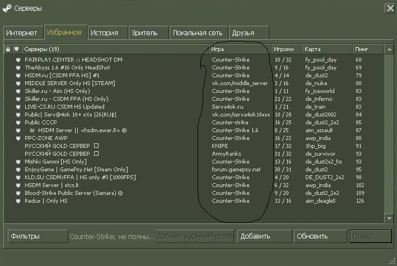
Task: Click the scrollbar down arrow
Action: (389, 218)
